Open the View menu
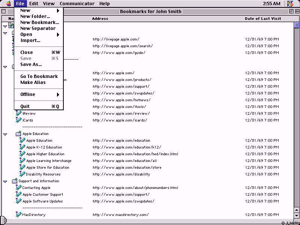300x225 pixels. pyautogui.click(x=49, y=3)
